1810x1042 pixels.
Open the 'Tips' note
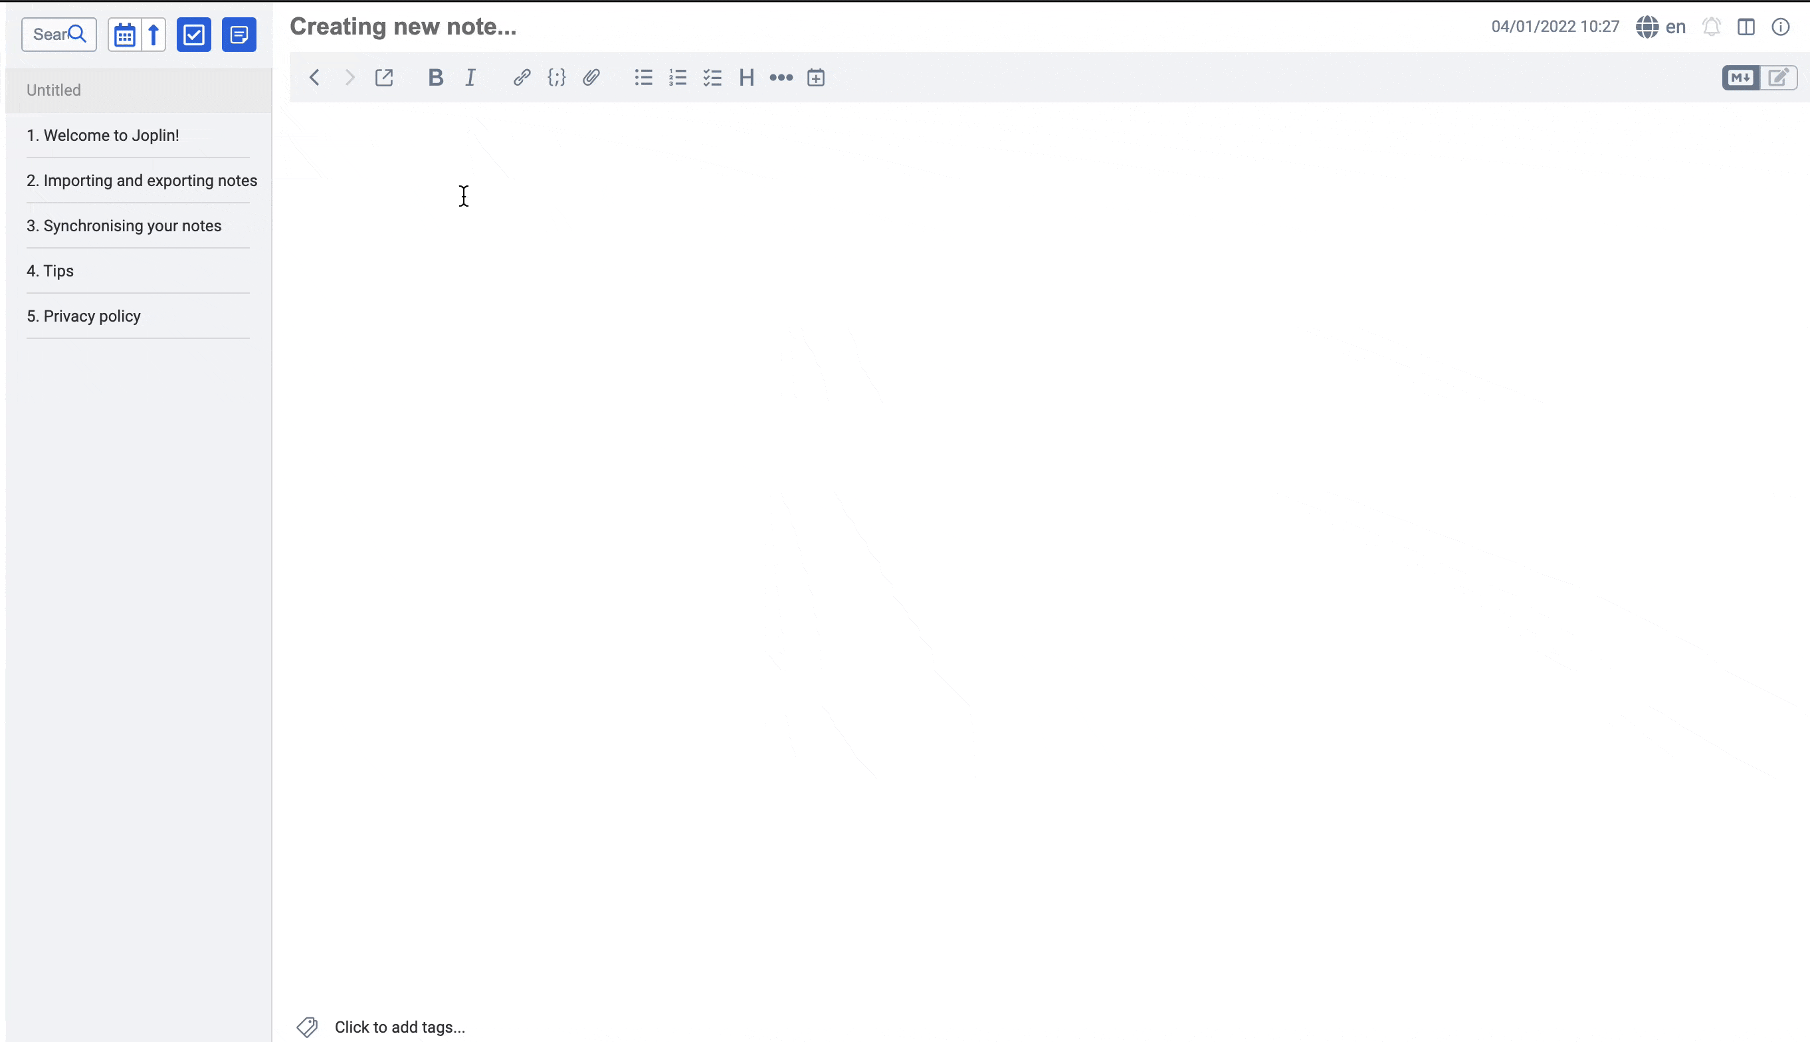pos(50,270)
